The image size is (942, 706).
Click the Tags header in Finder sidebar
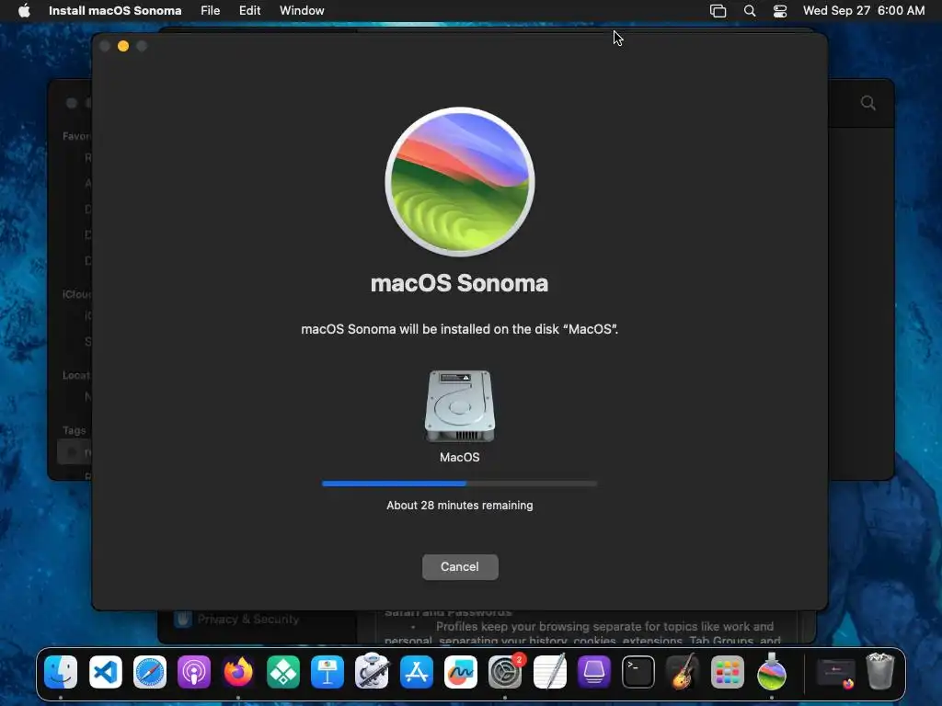[75, 430]
